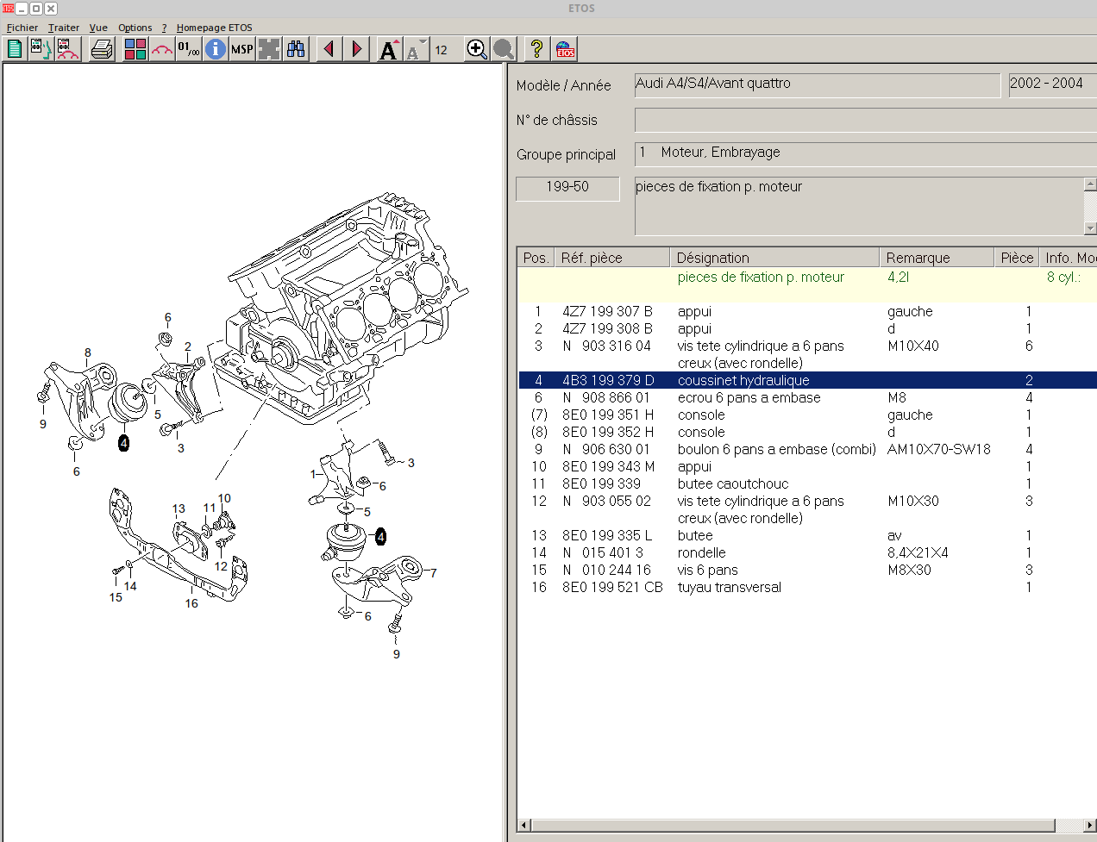Open search with the binoculars icon
Screen dimensions: 1097x842
pos(296,49)
